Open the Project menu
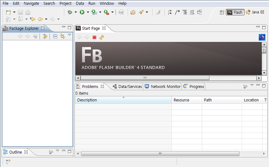The height and width of the screenshot is (167, 269). click(x=66, y=3)
